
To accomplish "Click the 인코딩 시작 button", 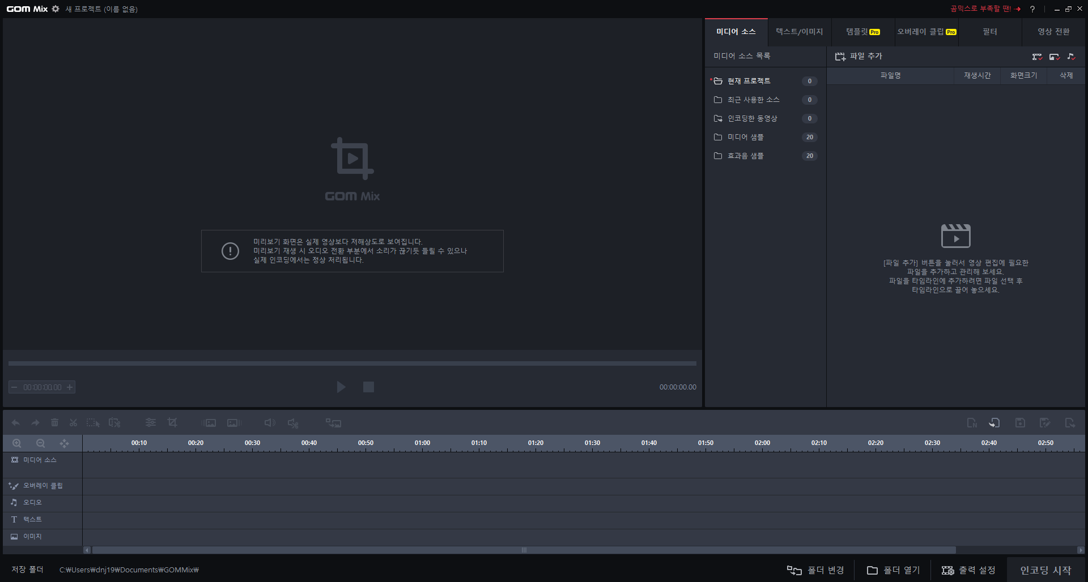I will click(x=1045, y=570).
